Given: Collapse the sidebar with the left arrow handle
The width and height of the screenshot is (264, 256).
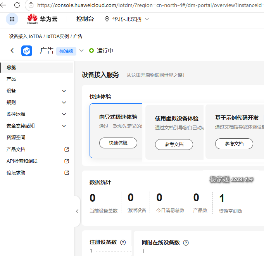Looking at the screenshot, I should [77, 211].
